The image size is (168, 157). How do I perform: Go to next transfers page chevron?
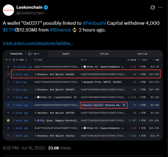(x=38, y=54)
